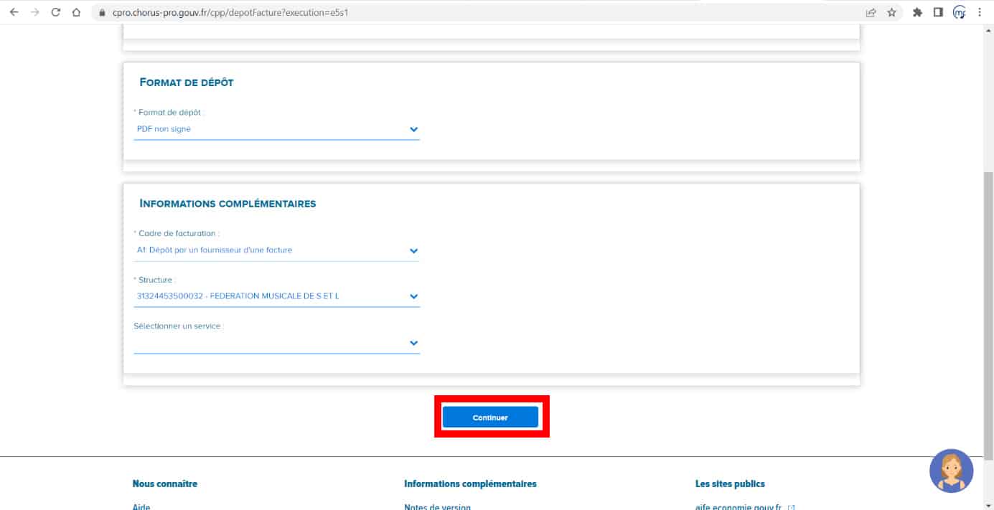Viewport: 994px width, 510px height.
Task: Reload the Chorus Pro page
Action: [55, 12]
